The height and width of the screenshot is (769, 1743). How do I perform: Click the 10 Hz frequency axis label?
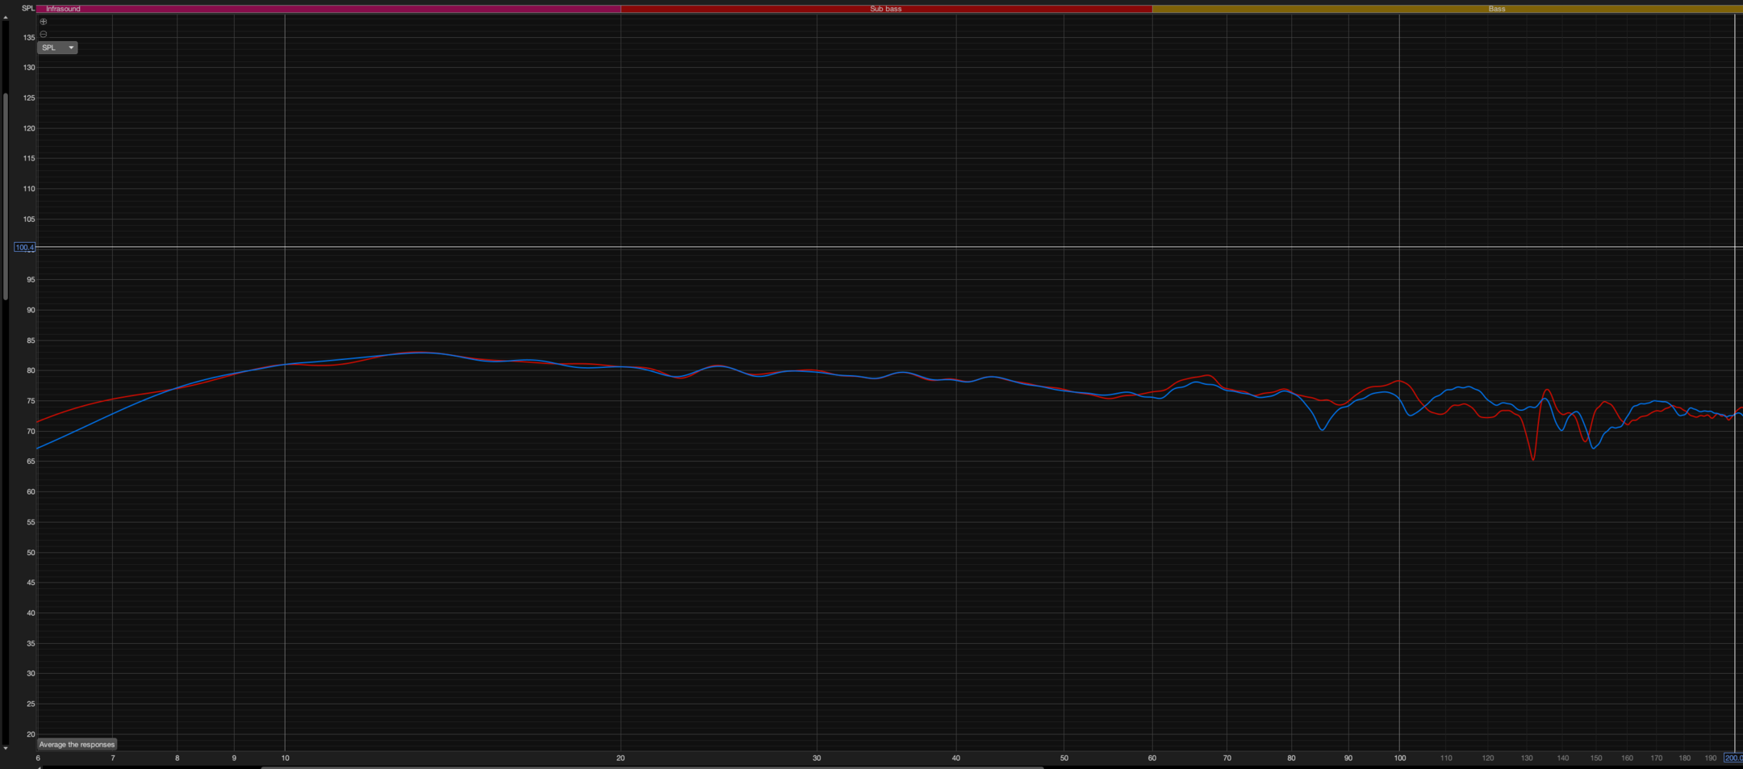pos(285,758)
